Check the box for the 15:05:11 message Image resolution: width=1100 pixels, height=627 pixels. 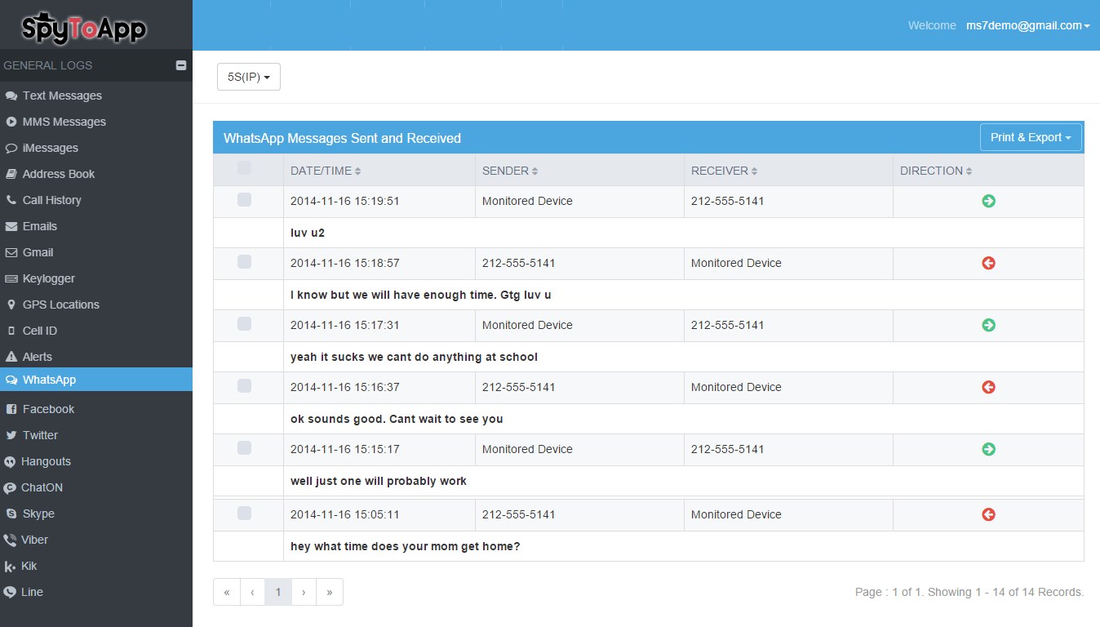point(244,513)
